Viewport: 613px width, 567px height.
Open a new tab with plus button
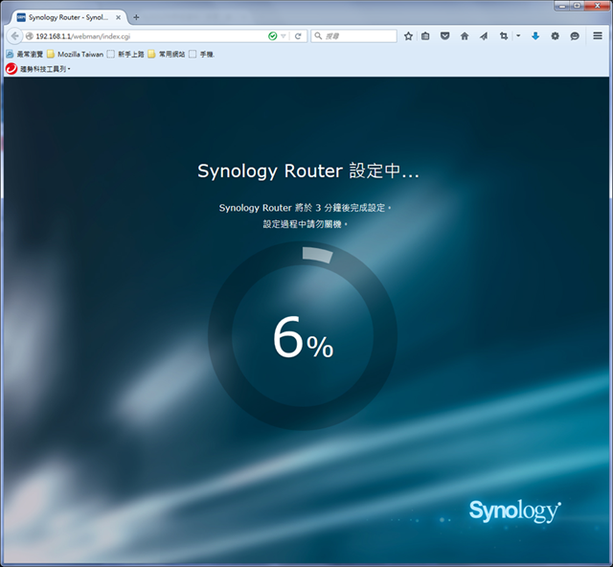point(136,17)
